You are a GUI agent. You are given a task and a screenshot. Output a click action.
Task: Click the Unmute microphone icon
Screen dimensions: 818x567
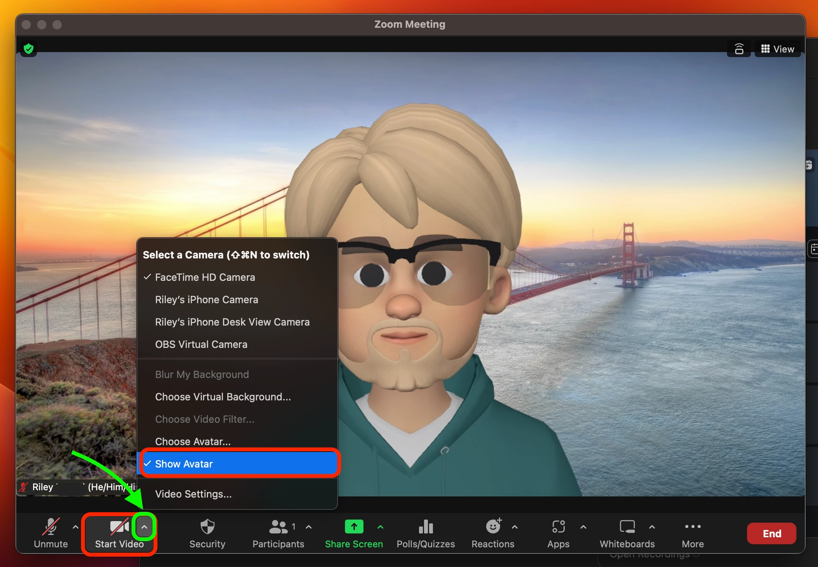(x=51, y=527)
